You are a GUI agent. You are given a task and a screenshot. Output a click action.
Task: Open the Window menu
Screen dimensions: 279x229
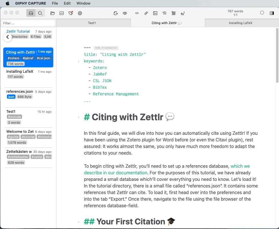click(x=83, y=3)
